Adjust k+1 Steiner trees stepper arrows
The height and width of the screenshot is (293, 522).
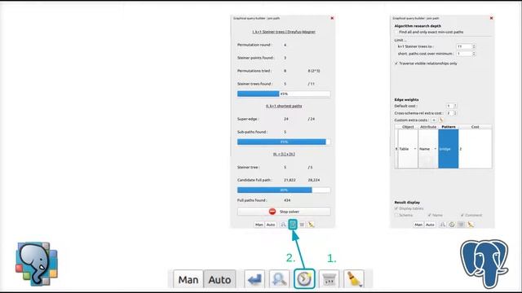point(474,46)
